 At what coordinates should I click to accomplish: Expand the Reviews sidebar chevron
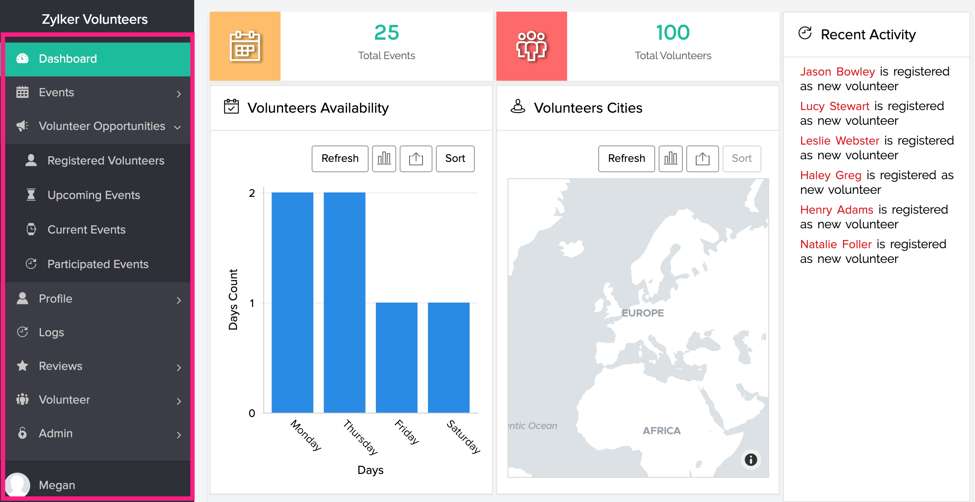click(x=179, y=367)
